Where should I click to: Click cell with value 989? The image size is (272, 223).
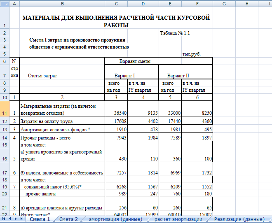coord(116,193)
